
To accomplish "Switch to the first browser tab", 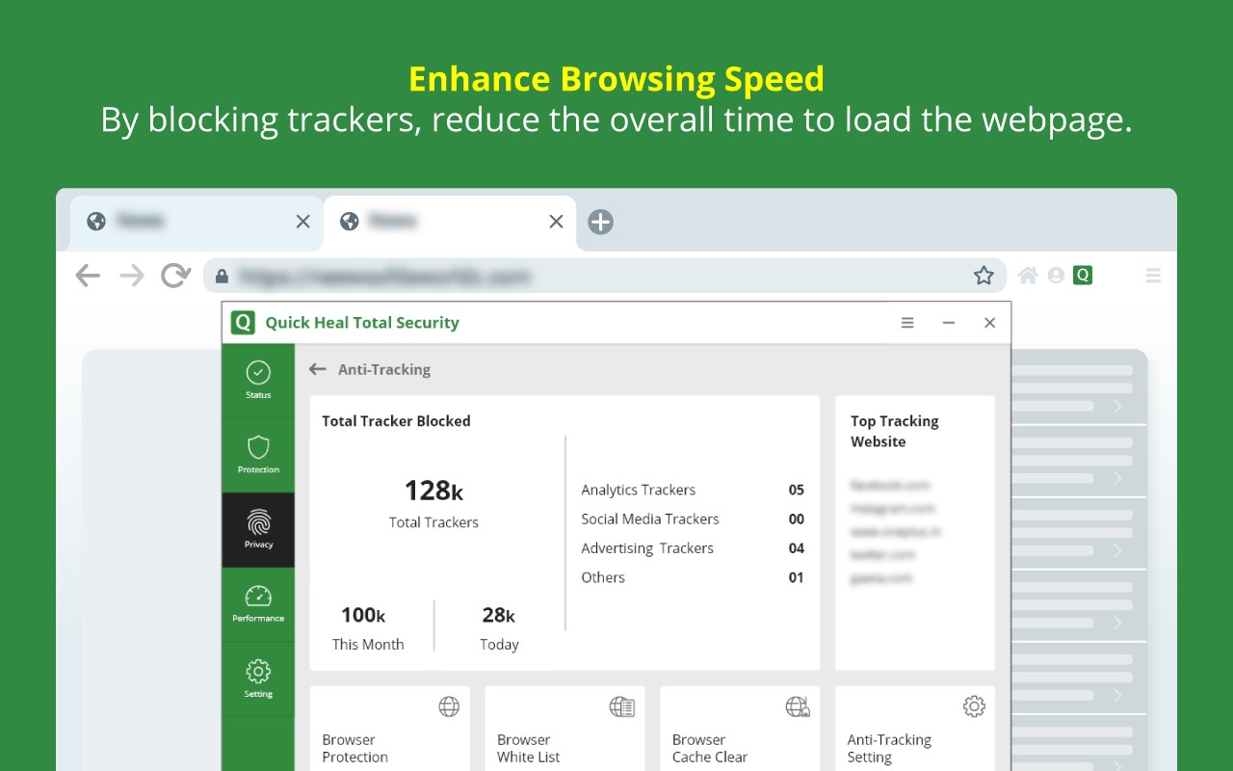I will pos(197,222).
